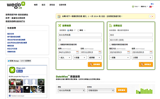The height and width of the screenshot is (99, 160).
Task: Check hotel 我還沒有確定旅遊日期 checkbox
Action: point(110,45)
